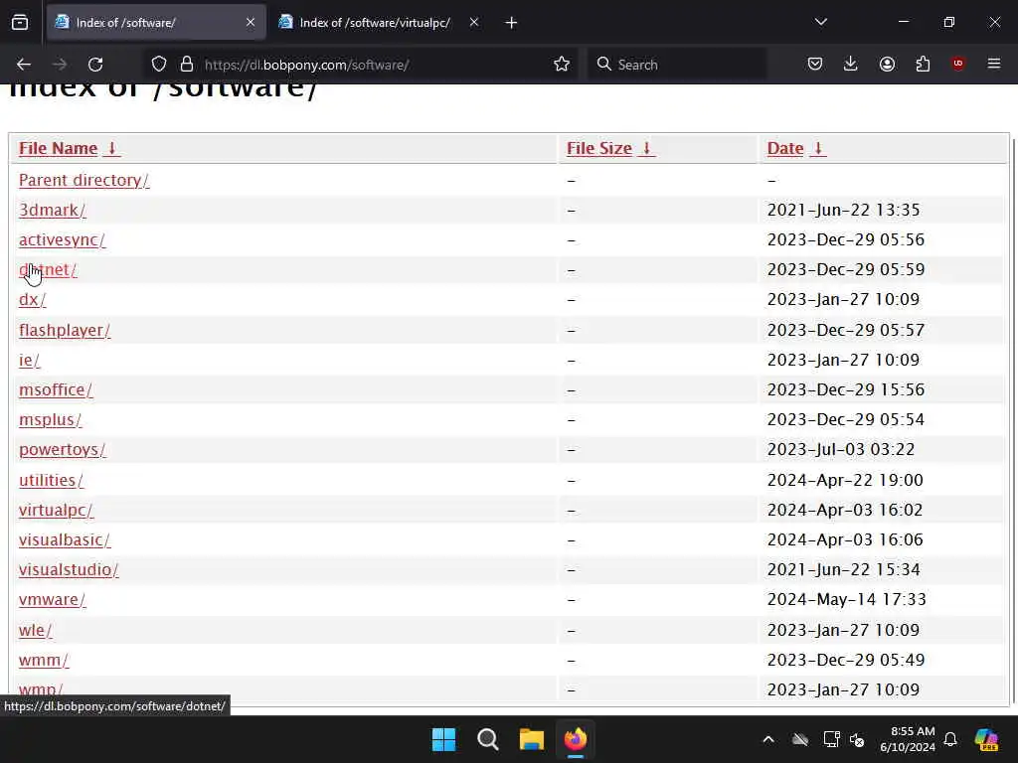This screenshot has width=1018, height=763.
Task: Open the uBlock Origin extension icon
Action: [958, 64]
